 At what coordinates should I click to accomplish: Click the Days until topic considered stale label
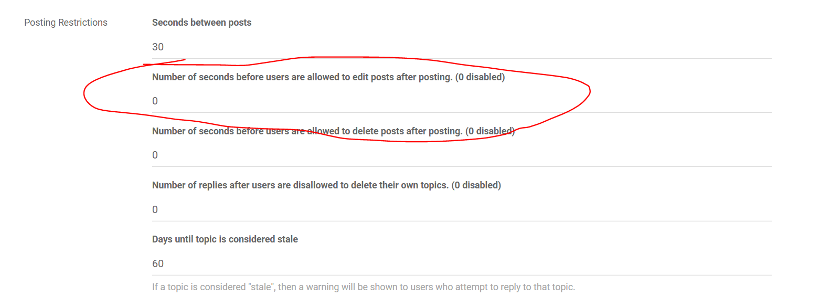pos(225,239)
